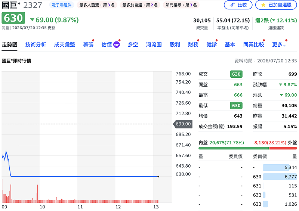Switch to the 股利 tab
This screenshot has height=211, width=299.
point(175,44)
